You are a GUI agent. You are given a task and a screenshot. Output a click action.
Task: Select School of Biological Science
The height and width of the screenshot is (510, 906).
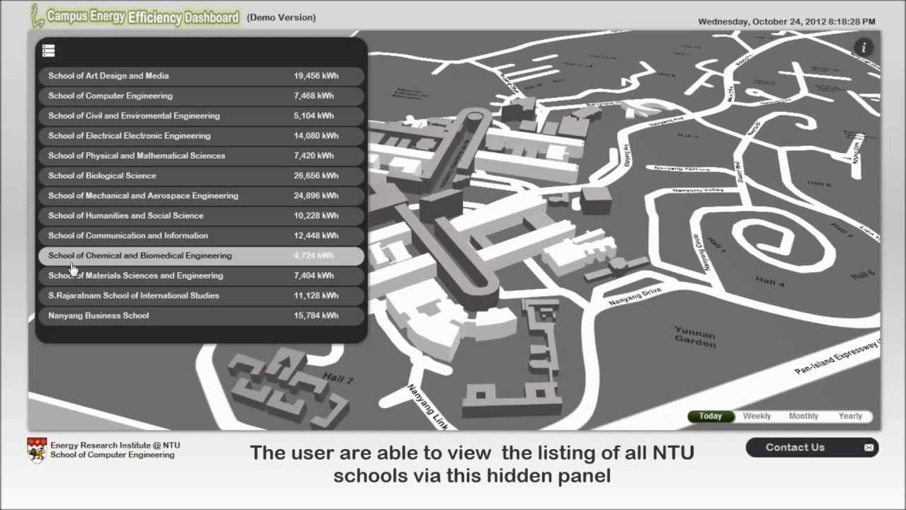(x=201, y=176)
